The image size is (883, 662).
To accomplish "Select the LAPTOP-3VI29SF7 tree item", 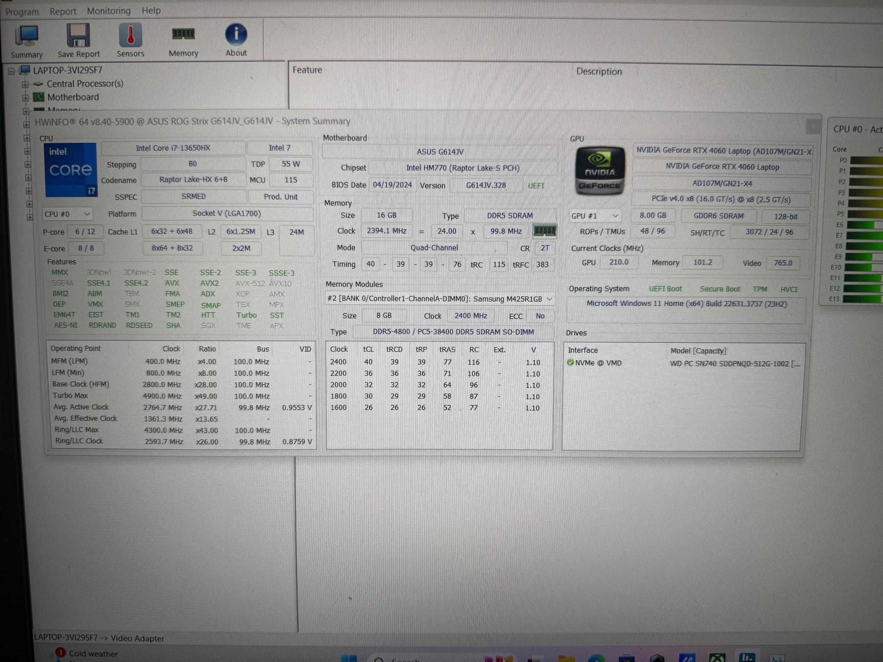I will click(x=68, y=70).
